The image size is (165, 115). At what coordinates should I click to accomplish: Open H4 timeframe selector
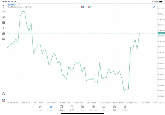pos(4,39)
